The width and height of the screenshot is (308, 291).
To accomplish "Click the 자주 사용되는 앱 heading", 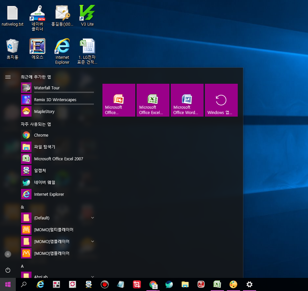I will [36, 124].
